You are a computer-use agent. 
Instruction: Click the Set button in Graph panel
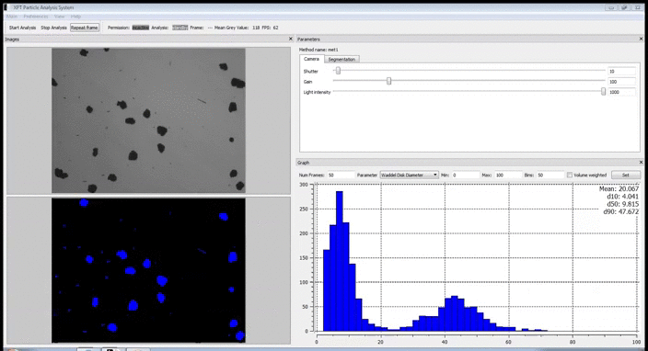(626, 175)
